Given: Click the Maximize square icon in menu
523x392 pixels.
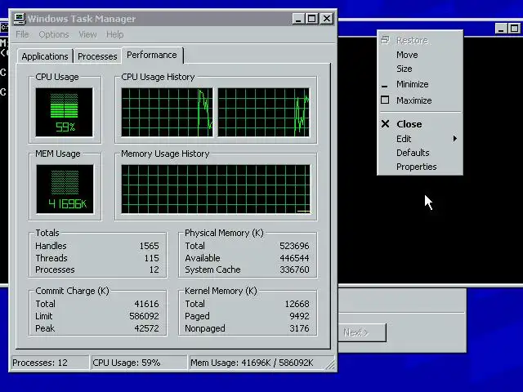Looking at the screenshot, I should pos(385,100).
